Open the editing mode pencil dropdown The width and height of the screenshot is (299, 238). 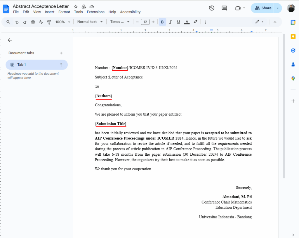259,22
